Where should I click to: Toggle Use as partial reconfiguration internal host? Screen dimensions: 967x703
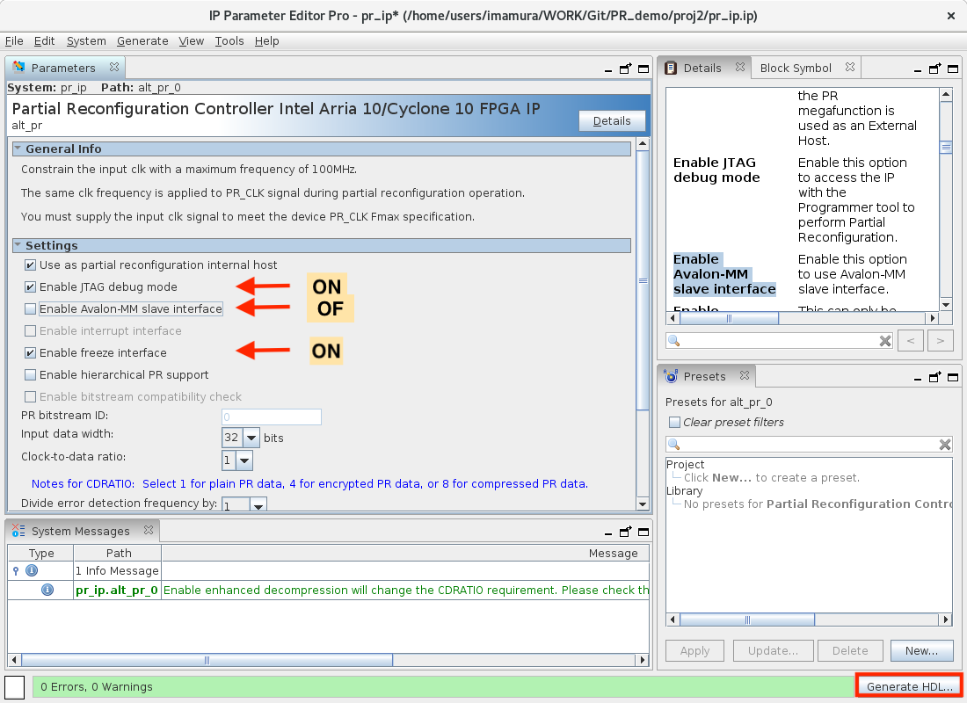point(30,265)
